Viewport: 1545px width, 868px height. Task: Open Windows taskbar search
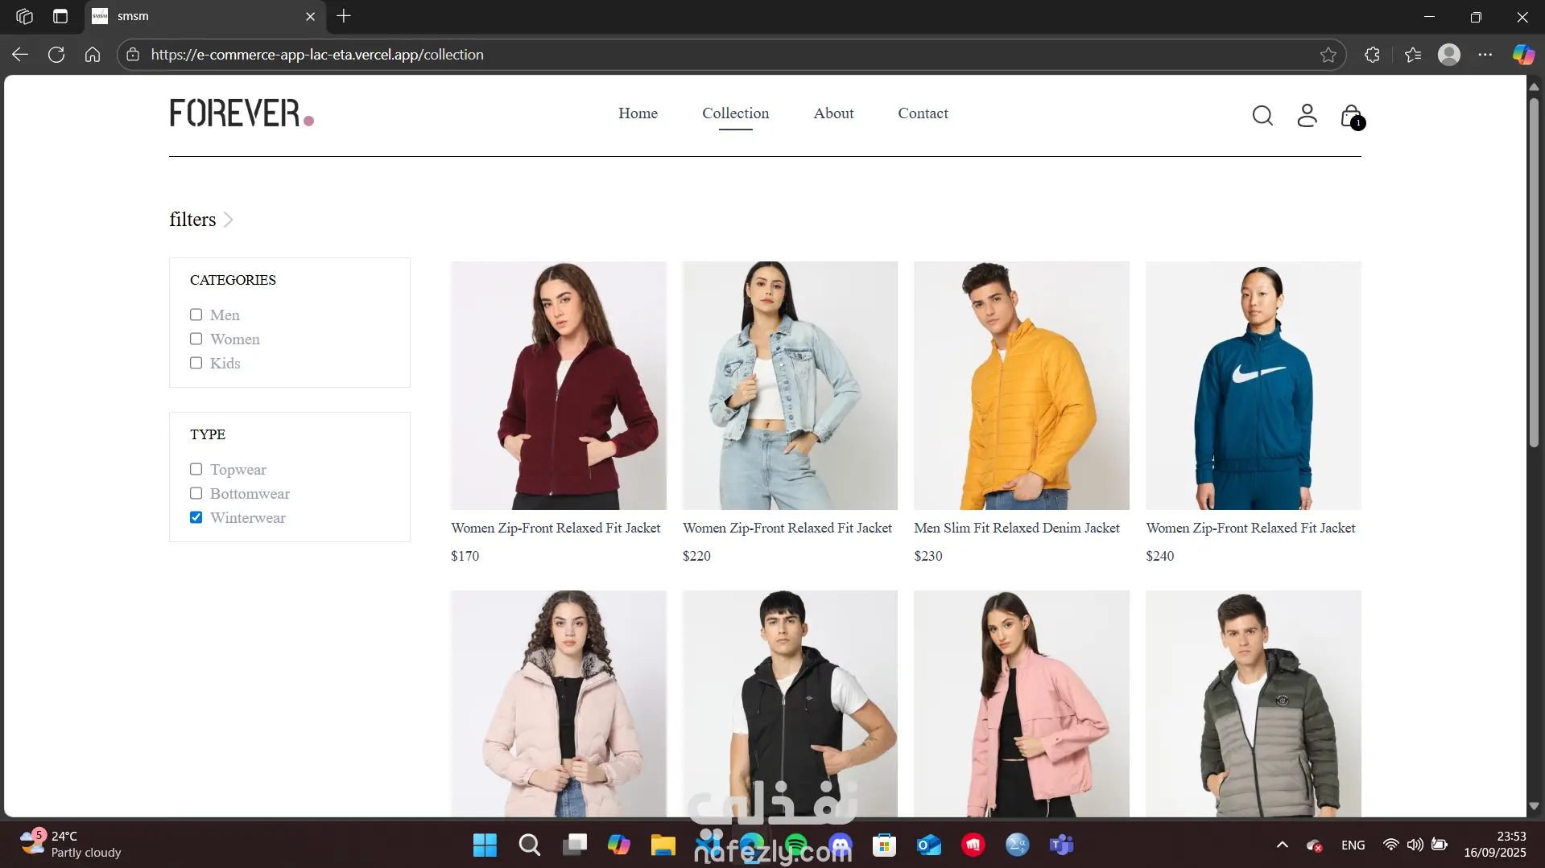pos(530,845)
